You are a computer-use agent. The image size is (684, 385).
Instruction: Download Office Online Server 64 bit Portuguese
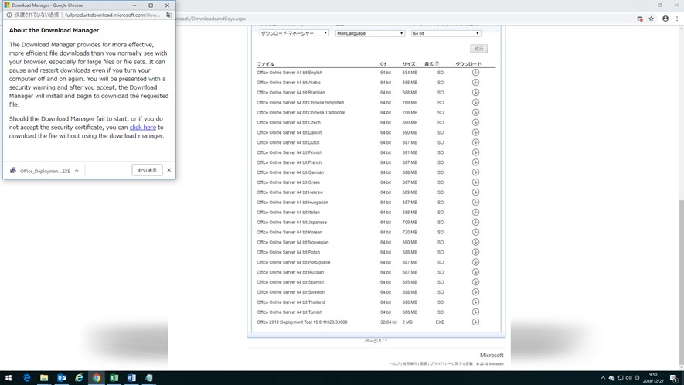475,262
